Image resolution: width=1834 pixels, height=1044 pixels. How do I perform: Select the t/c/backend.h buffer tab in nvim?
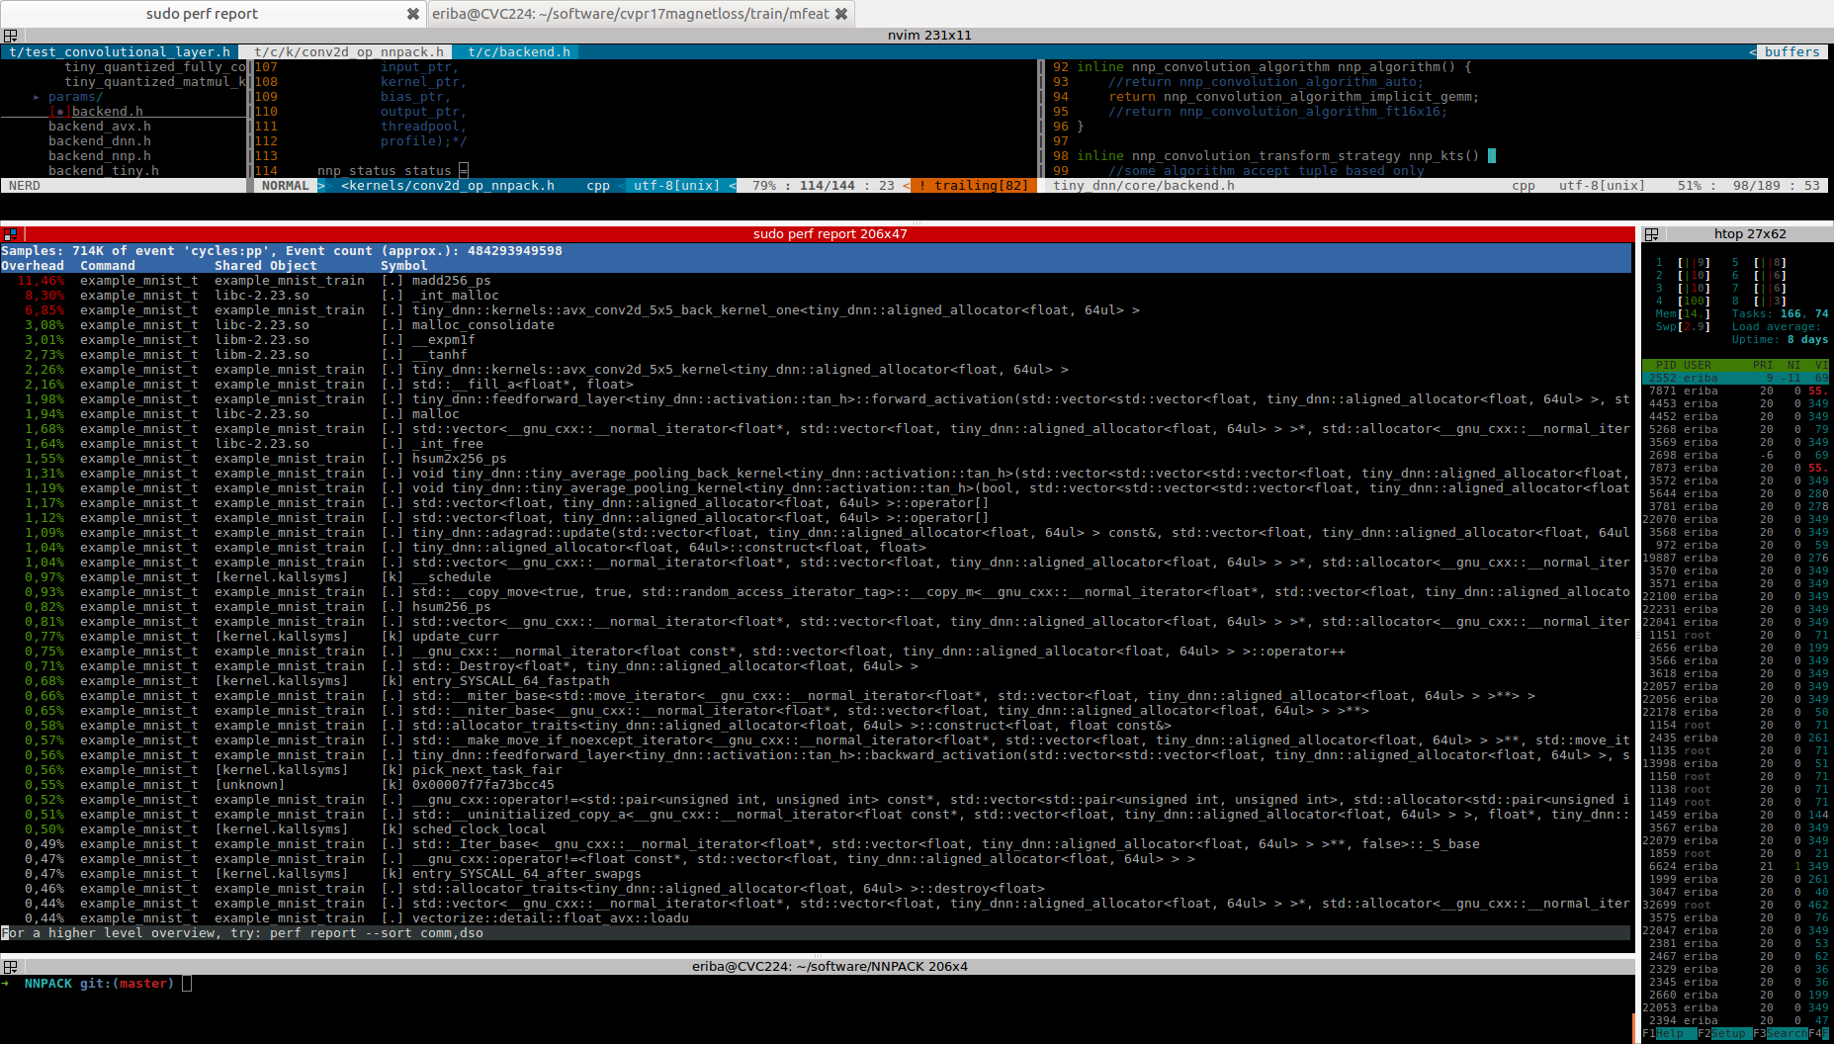click(x=519, y=52)
